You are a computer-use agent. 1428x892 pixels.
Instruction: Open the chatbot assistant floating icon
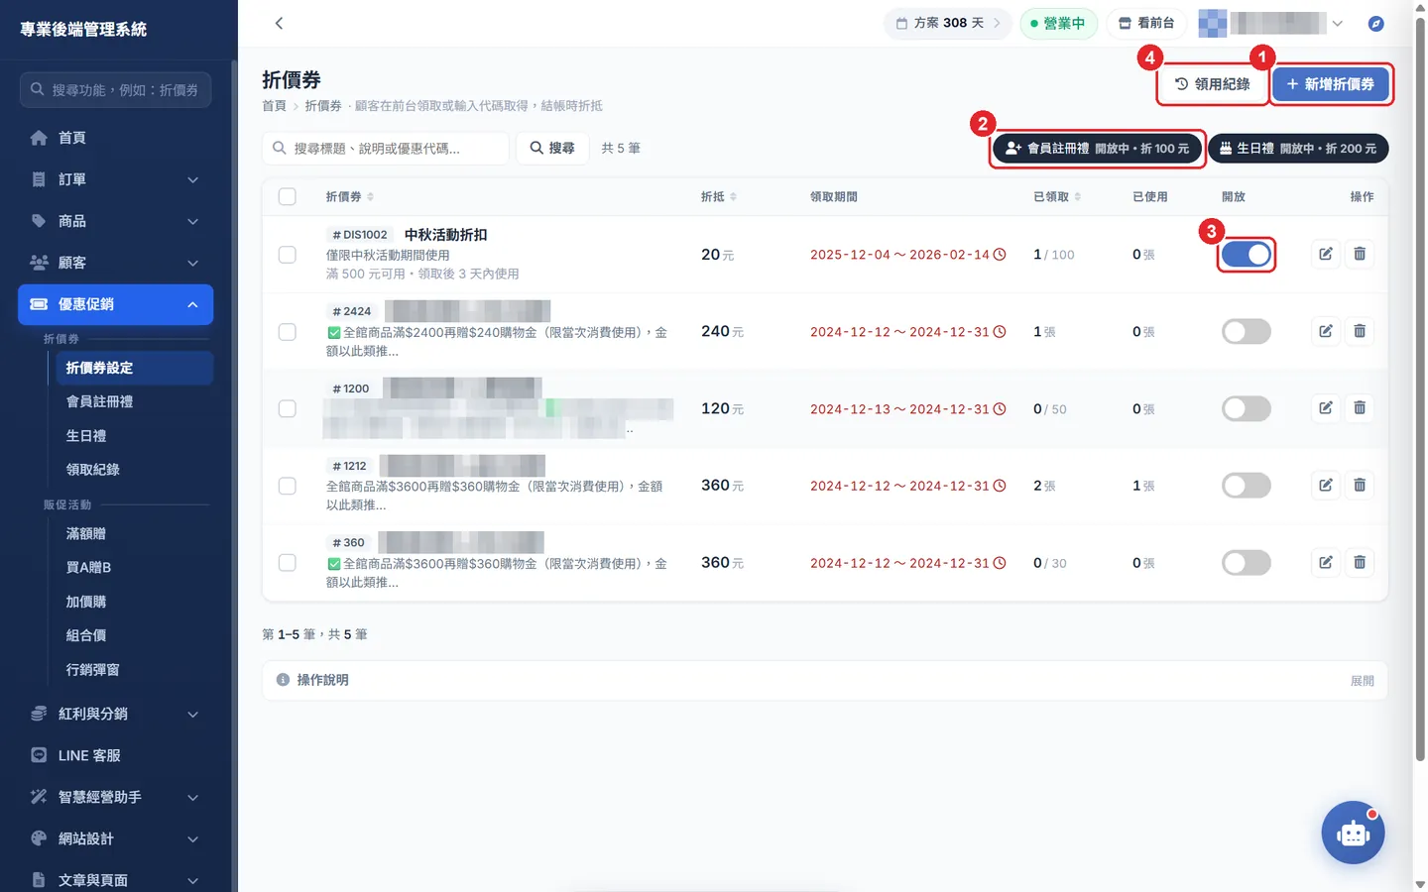(x=1353, y=833)
